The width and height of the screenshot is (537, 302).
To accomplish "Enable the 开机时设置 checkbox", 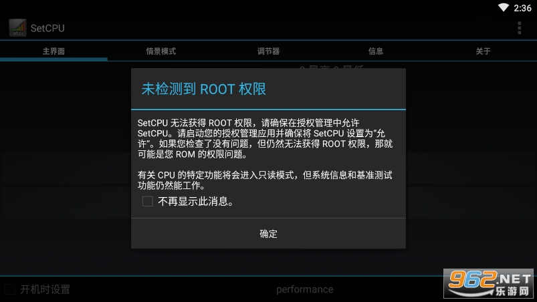I will (10, 289).
